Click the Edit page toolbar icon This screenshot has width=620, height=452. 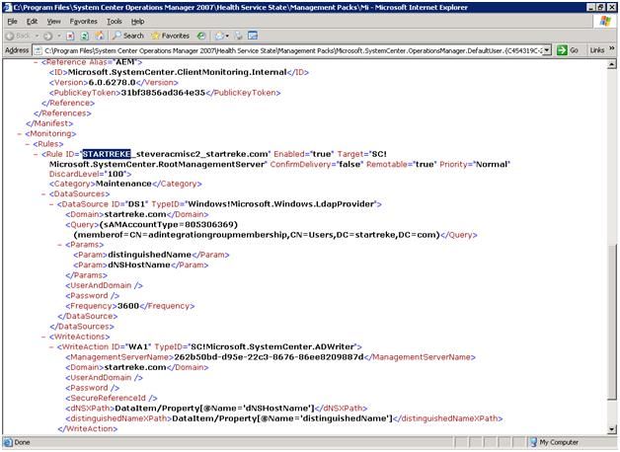coord(253,36)
